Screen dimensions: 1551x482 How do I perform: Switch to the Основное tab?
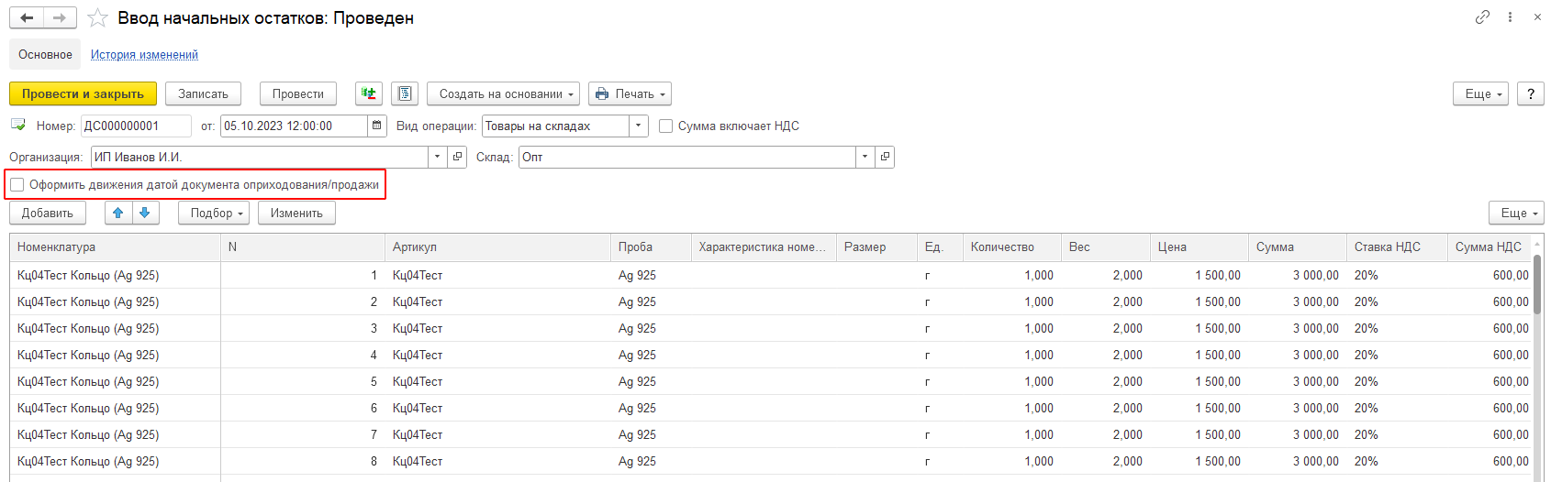click(x=45, y=54)
